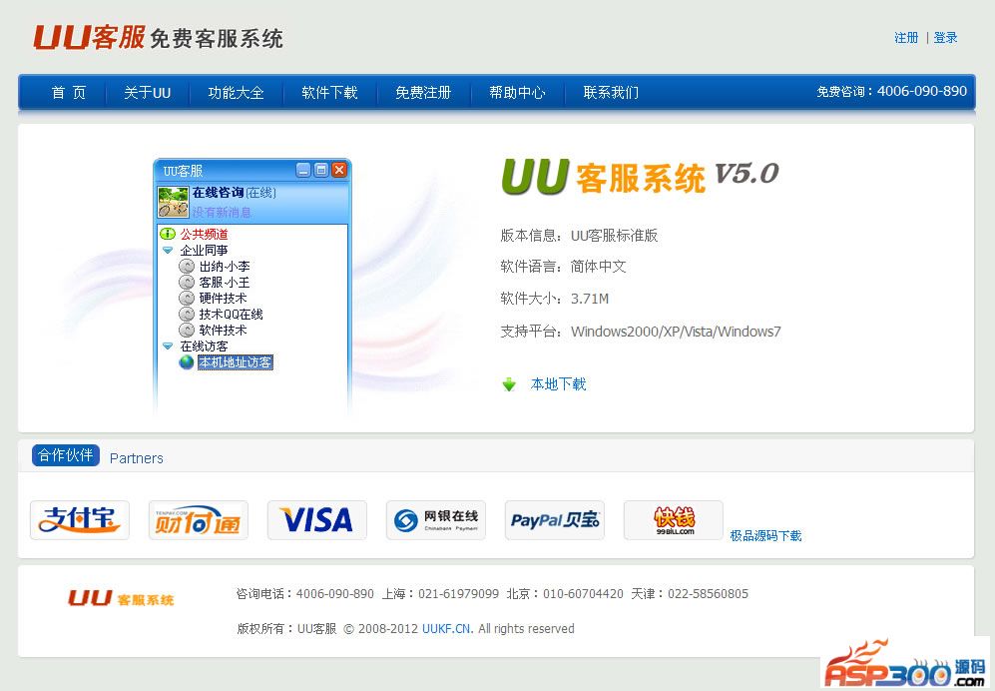Click the status icon beside 客服-小王
This screenshot has width=995, height=691.
187,282
